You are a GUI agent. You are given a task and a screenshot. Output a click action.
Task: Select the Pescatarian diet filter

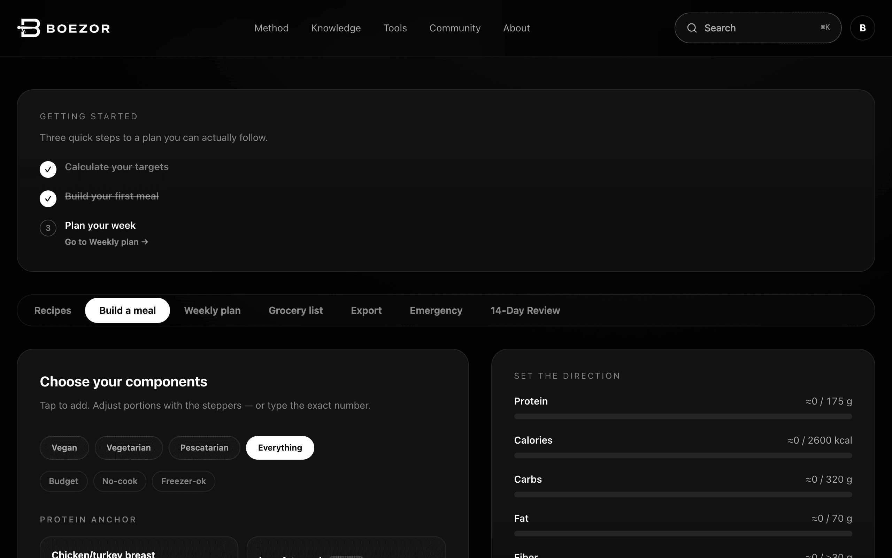[x=204, y=448]
